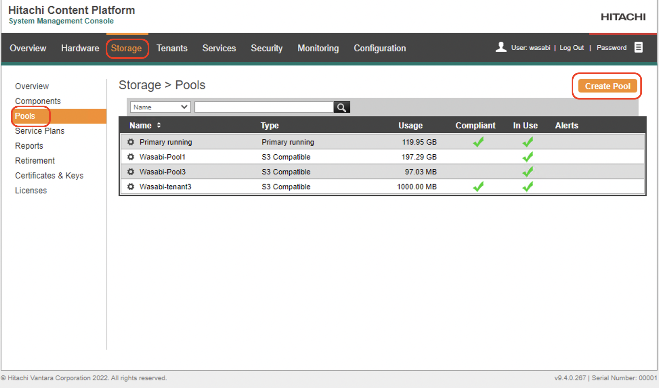Click the Log Out link
This screenshot has height=388, width=659.
click(x=572, y=48)
